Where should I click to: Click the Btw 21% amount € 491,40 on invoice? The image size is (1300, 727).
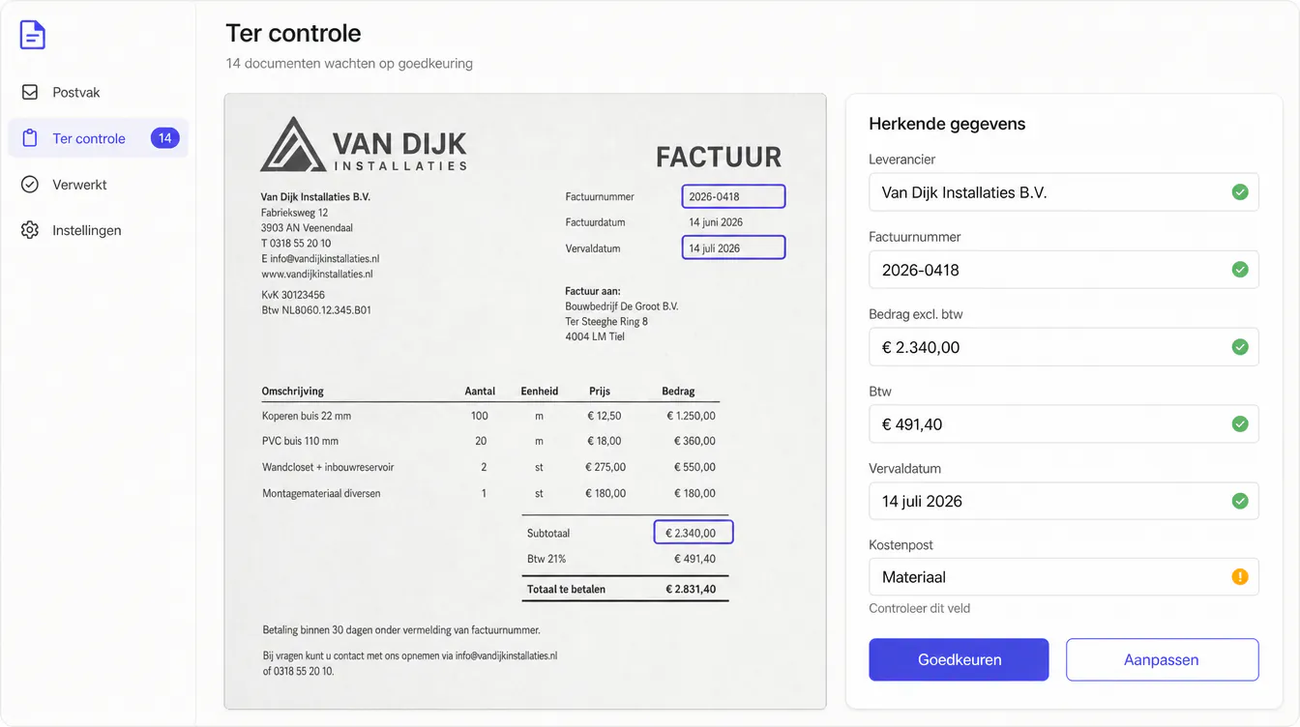click(x=694, y=559)
